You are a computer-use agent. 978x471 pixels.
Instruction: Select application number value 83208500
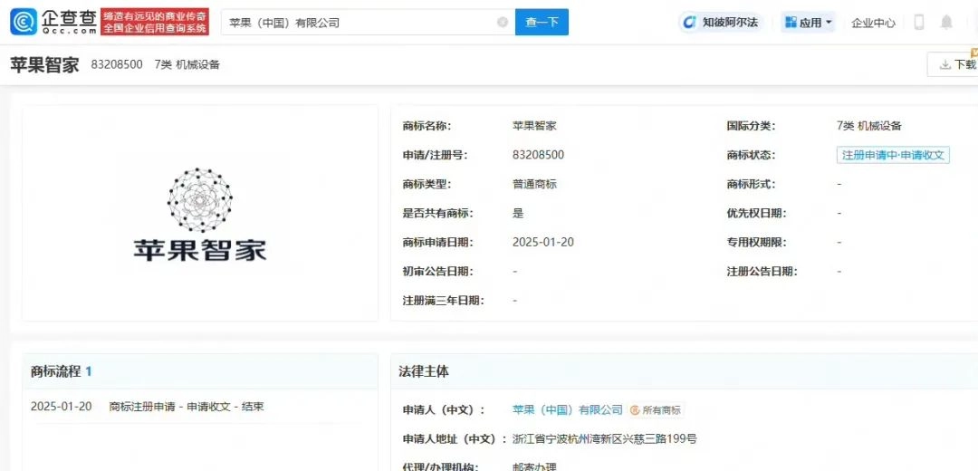click(x=538, y=155)
